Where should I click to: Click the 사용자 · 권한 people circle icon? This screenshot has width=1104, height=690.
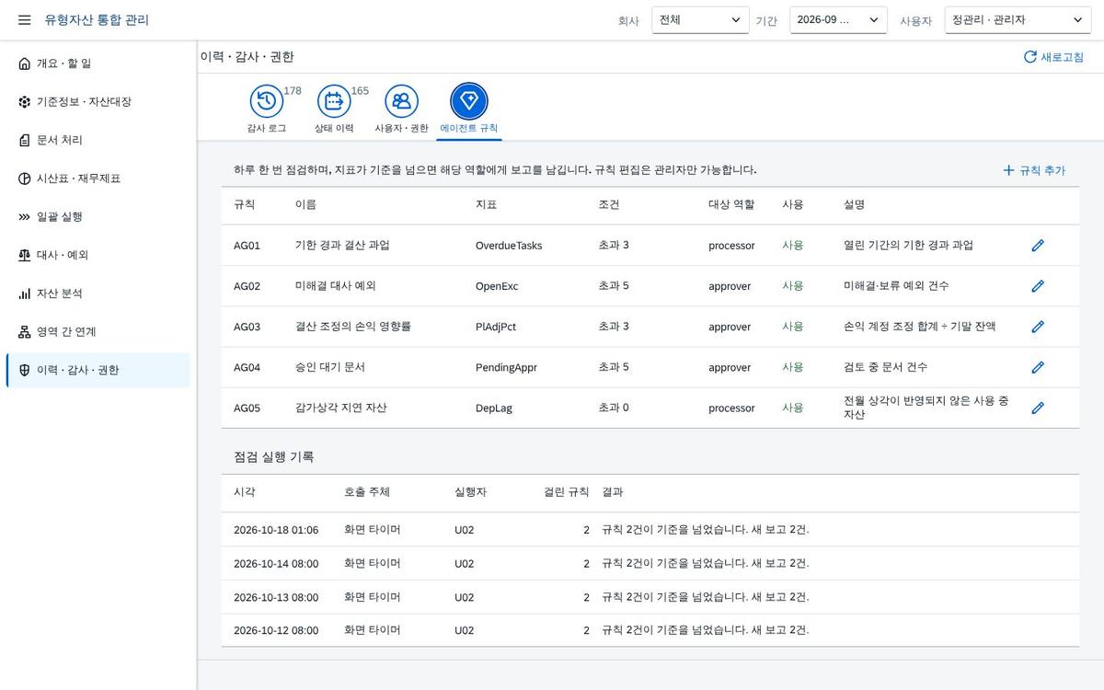[x=401, y=101]
